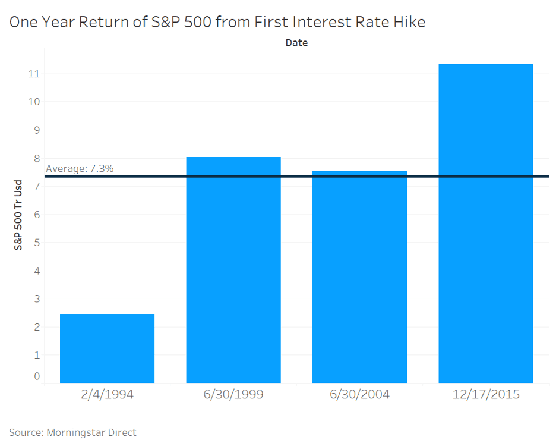The height and width of the screenshot is (446, 556).
Task: Select the 12/17/2015 x-axis date label
Action: coord(485,394)
